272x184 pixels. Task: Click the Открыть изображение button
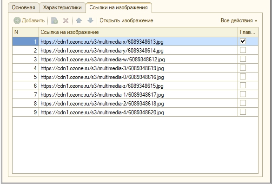pos(126,20)
